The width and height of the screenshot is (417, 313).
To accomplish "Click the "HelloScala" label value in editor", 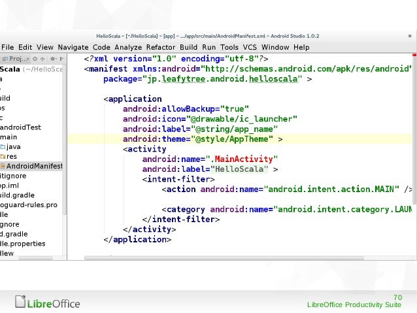I will coord(239,169).
